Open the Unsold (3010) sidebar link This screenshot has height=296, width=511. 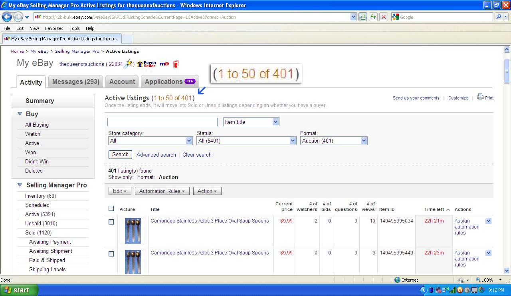coord(41,223)
